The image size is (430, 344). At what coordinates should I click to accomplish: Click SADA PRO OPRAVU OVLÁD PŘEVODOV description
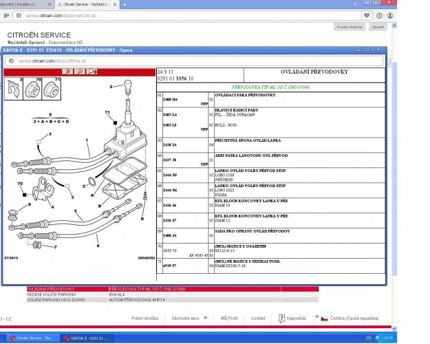252,231
